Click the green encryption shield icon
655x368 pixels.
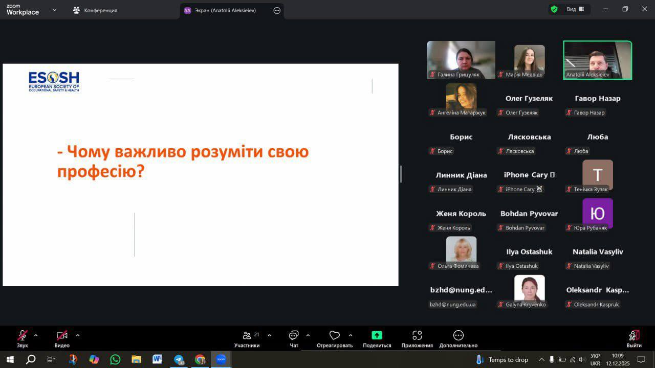(x=554, y=9)
